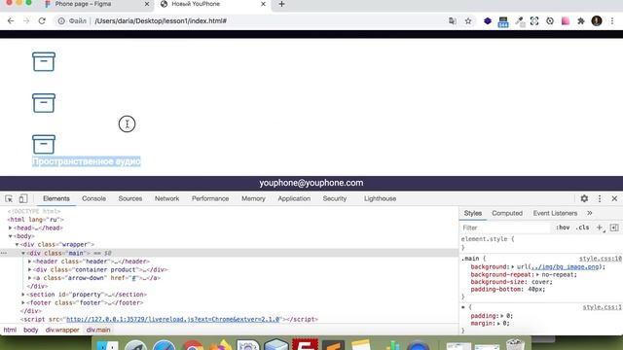Collapse the div class wrapper node
This screenshot has height=350, width=623.
18,244
